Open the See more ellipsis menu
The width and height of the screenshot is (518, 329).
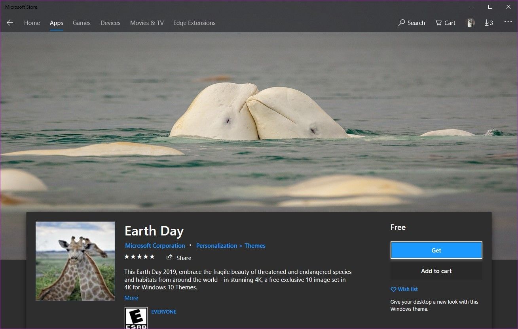click(x=508, y=22)
